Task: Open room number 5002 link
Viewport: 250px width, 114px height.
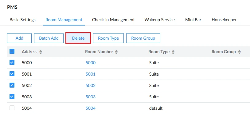Action: pyautogui.click(x=91, y=85)
